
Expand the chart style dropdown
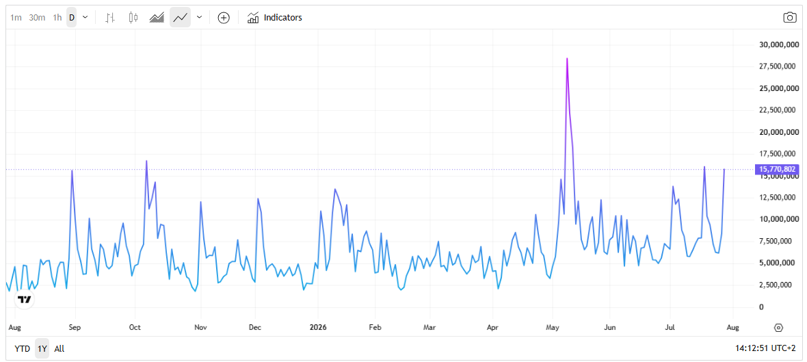tap(200, 18)
